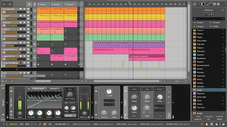This screenshot has width=227, height=127.
Task: Toggle power on the Tilt device
Action: point(96,88)
